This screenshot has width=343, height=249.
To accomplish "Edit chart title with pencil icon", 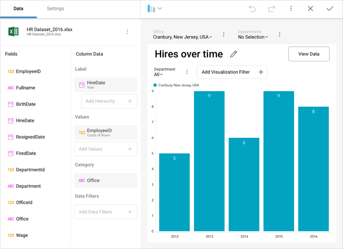I will click(x=234, y=54).
